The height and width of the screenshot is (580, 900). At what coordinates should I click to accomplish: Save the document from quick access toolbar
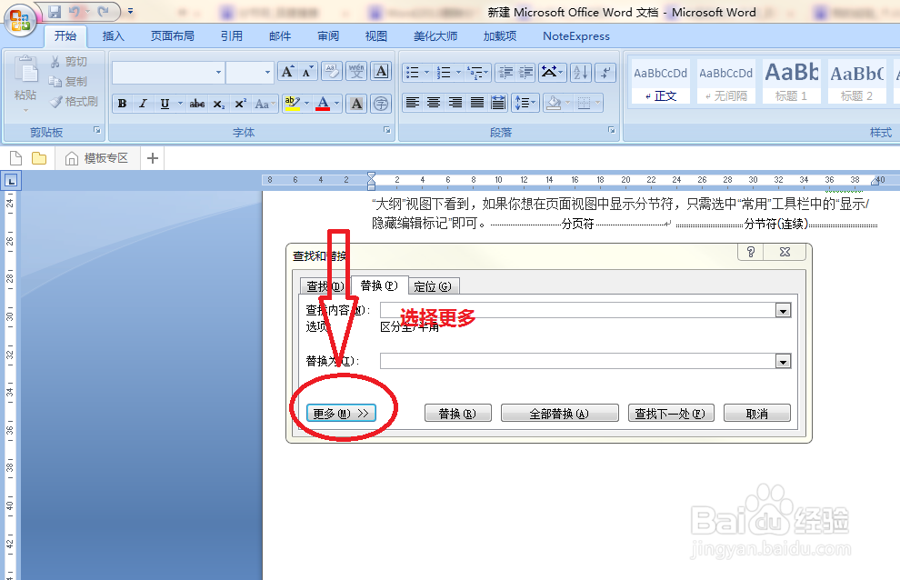coord(55,12)
